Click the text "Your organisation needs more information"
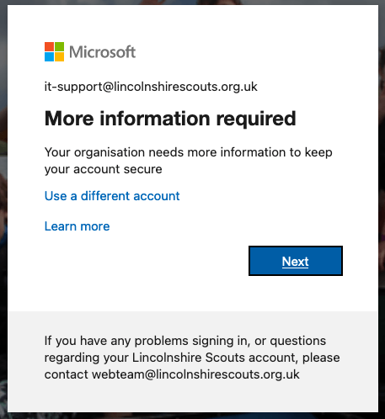 pos(165,152)
